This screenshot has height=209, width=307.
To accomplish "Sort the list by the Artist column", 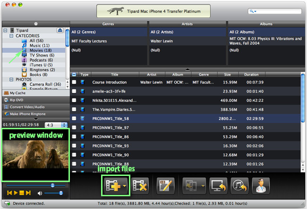I will pyautogui.click(x=152, y=75).
